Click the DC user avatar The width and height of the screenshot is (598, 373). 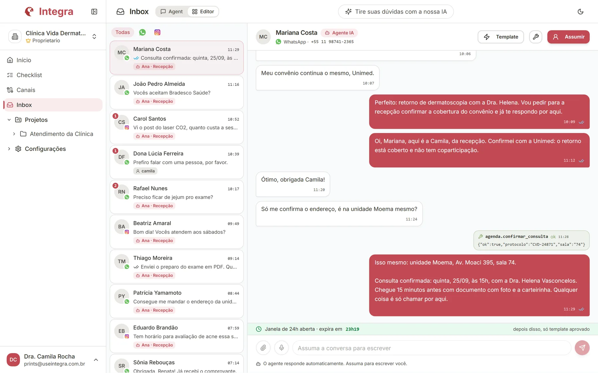pyautogui.click(x=13, y=360)
